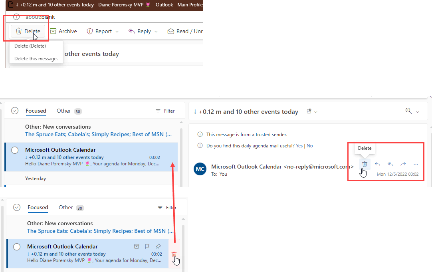Click 'Other: New conversations' in list beside reading pane

coord(58,127)
